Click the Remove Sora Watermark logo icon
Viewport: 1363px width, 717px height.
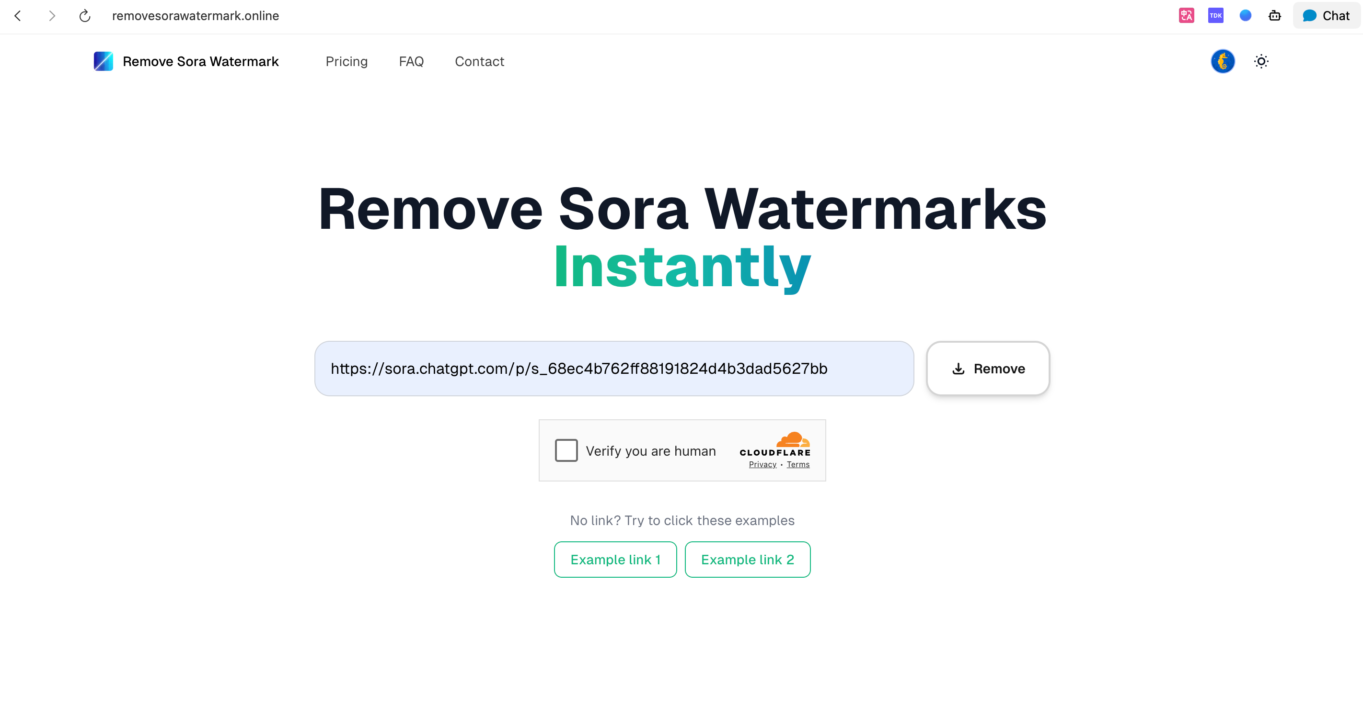(103, 61)
